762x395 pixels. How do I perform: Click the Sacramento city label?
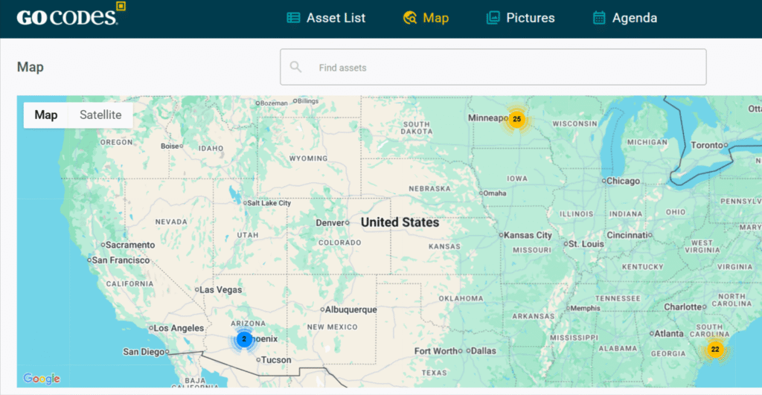point(130,245)
